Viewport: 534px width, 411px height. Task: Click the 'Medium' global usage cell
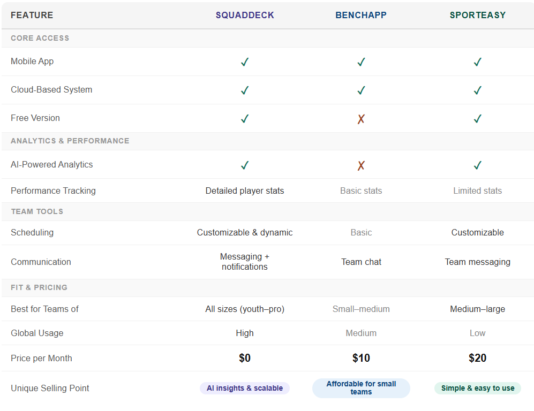click(x=361, y=333)
